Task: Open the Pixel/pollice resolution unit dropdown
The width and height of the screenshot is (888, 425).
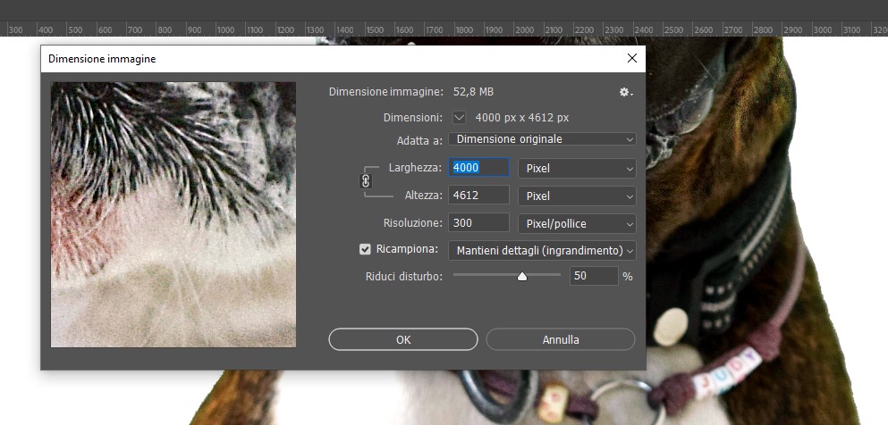Action: [x=577, y=224]
